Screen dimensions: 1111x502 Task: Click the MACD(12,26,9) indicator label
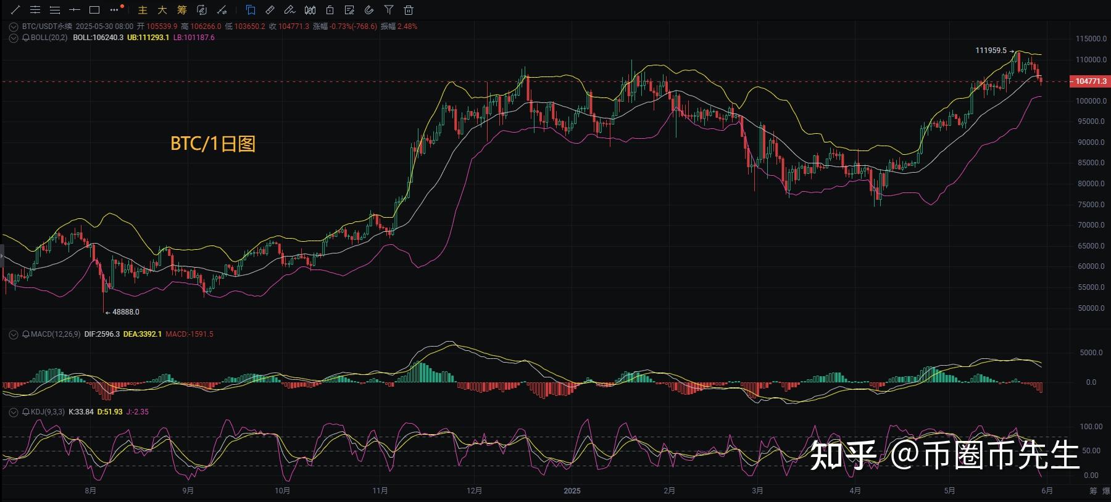point(55,334)
